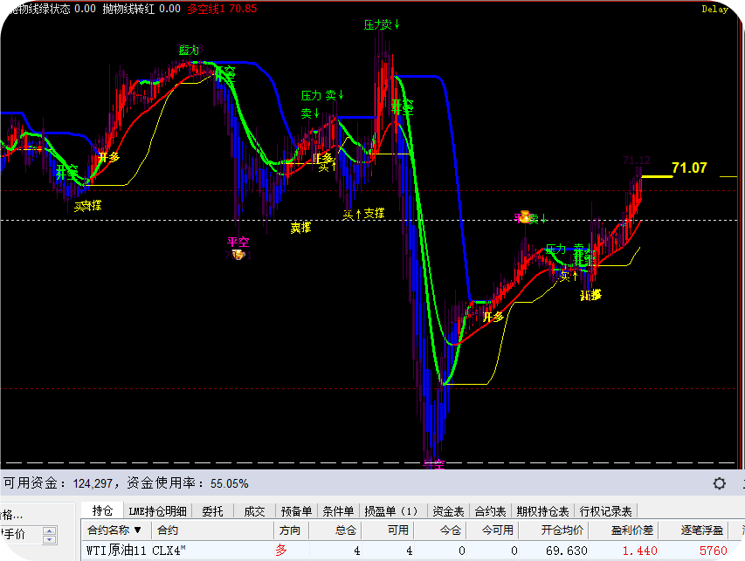Switch to the 持仓 tab

coord(102,510)
